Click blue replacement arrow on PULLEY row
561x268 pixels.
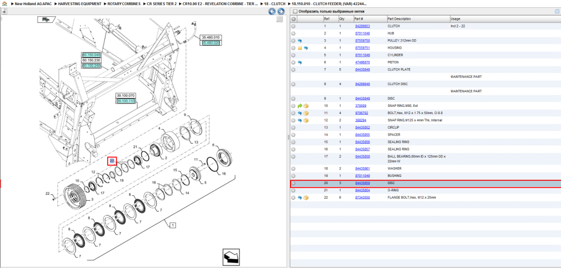(300, 41)
